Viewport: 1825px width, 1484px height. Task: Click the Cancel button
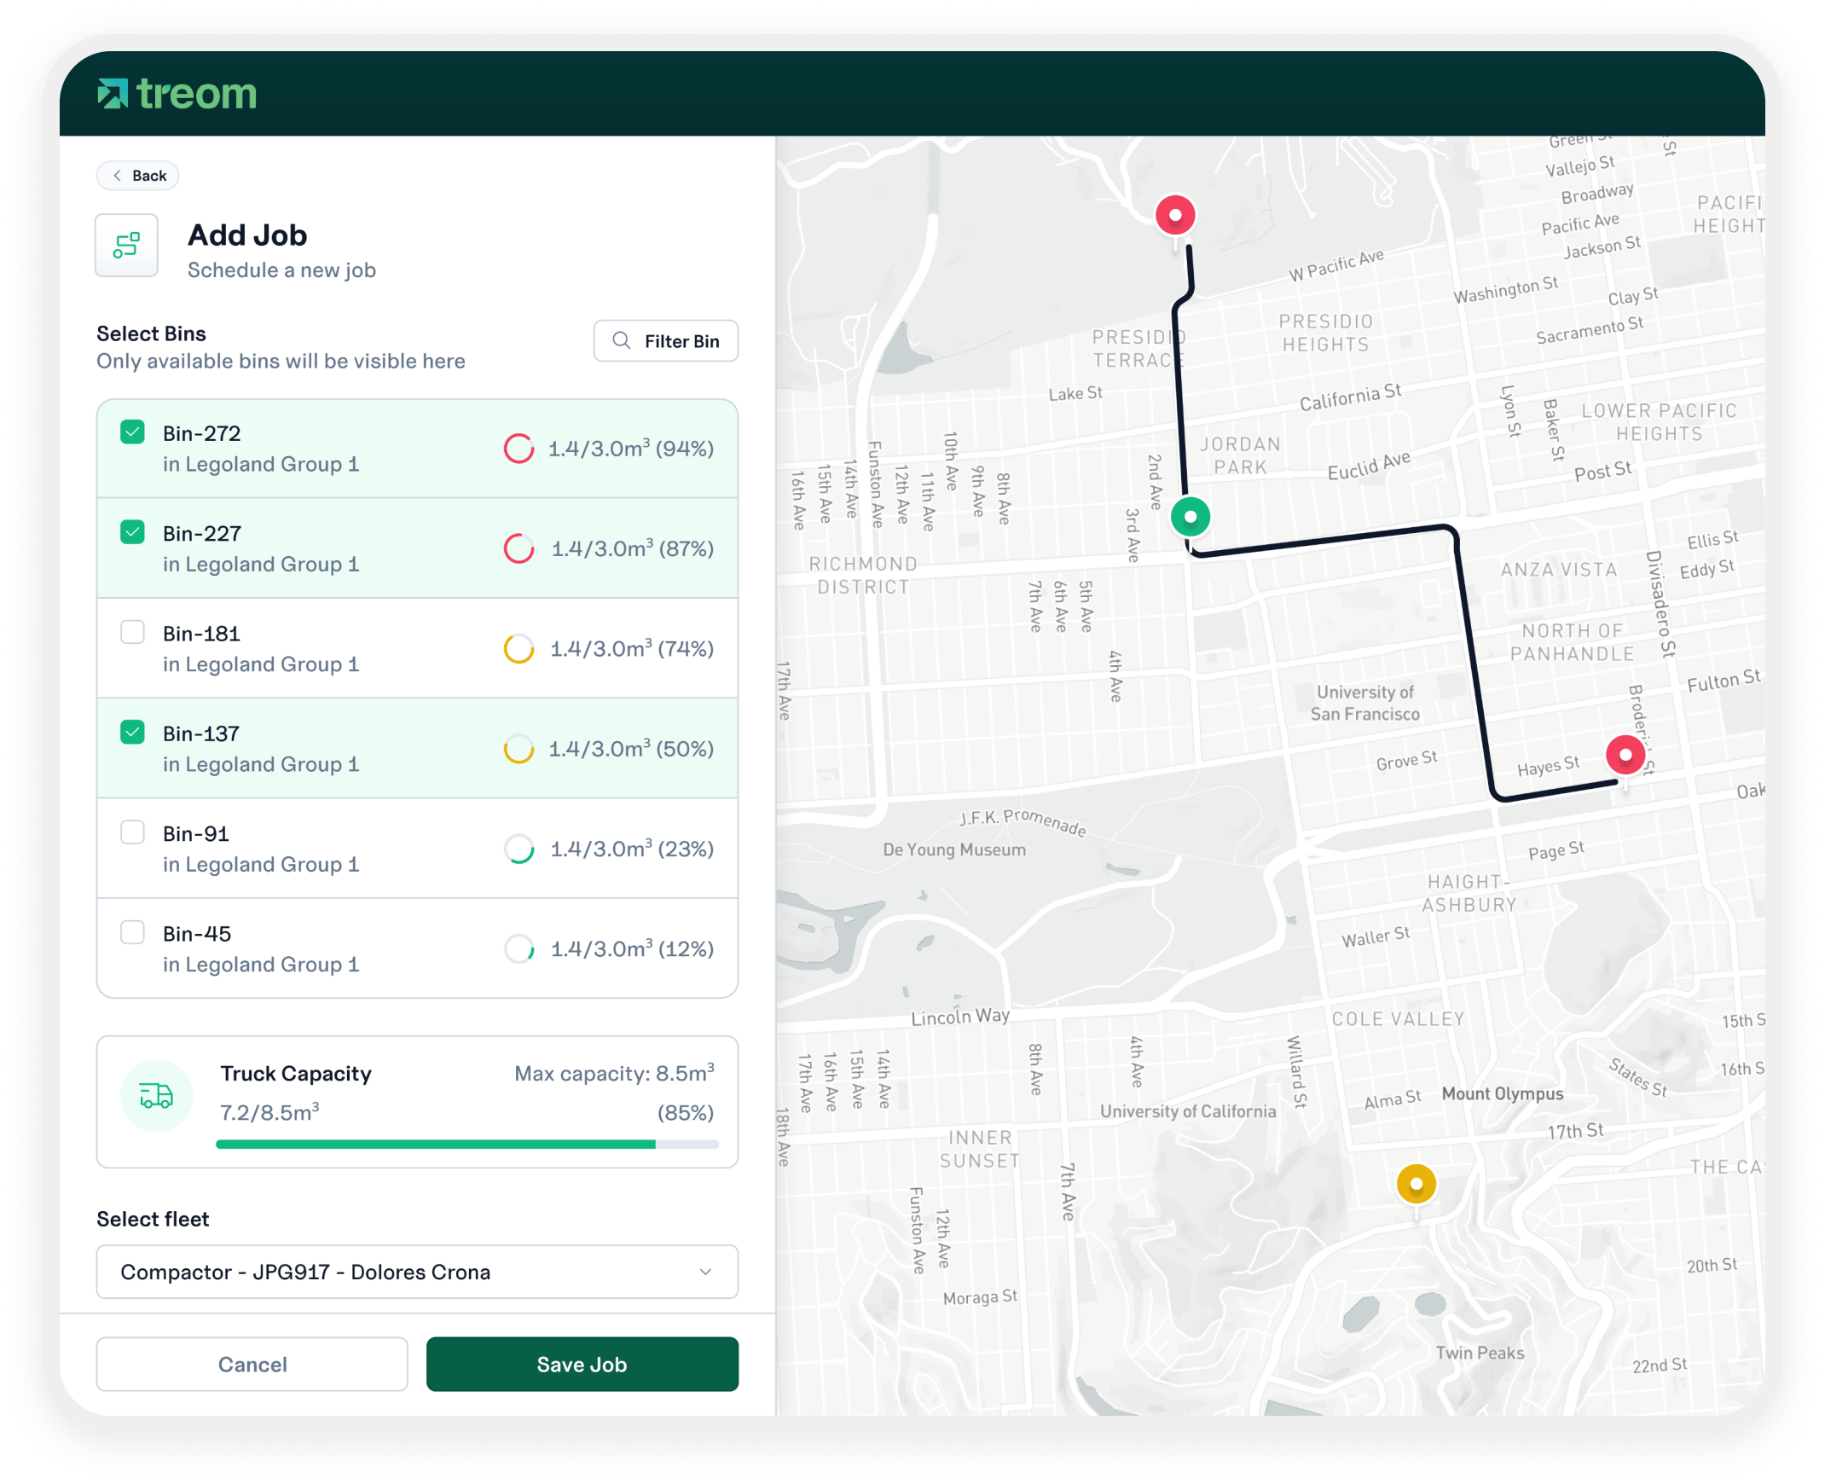(x=252, y=1365)
